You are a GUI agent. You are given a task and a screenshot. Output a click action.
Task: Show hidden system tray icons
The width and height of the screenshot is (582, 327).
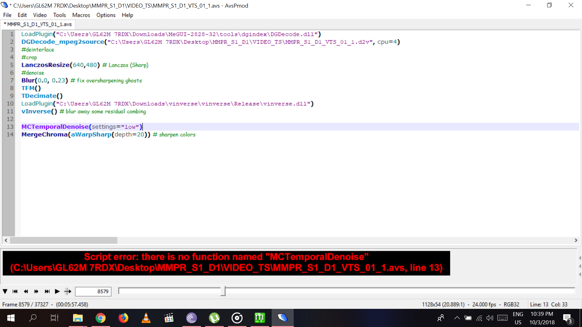(x=457, y=318)
